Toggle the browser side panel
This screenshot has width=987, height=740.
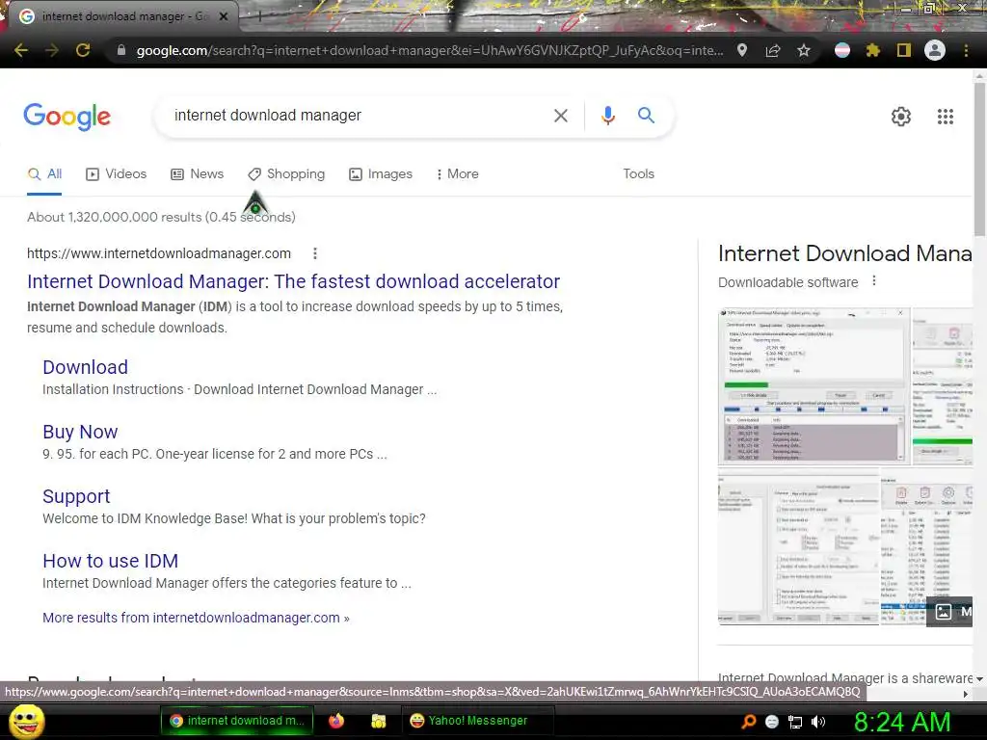point(903,50)
